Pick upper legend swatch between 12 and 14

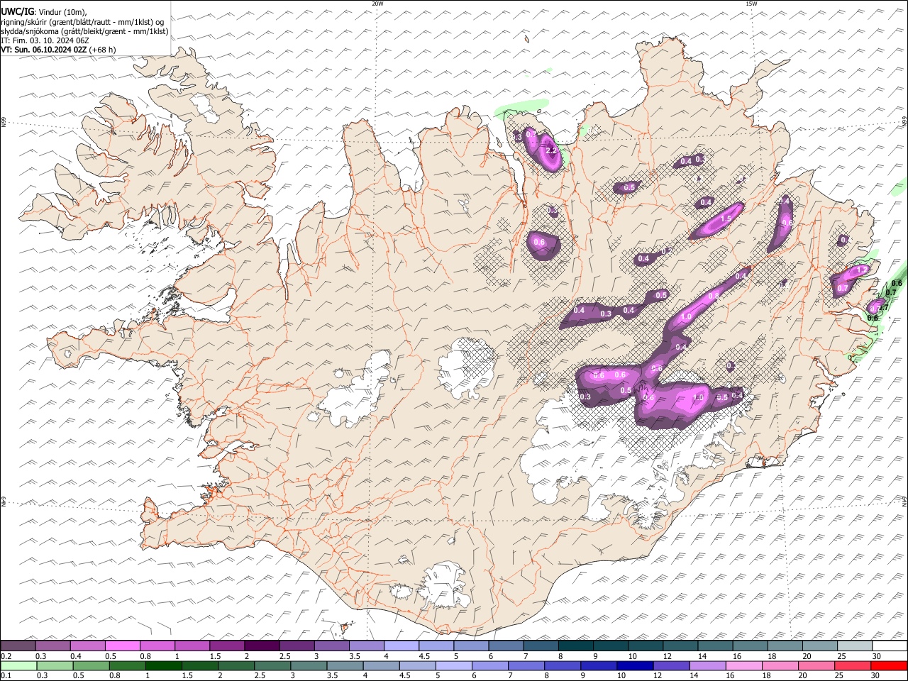click(680, 646)
